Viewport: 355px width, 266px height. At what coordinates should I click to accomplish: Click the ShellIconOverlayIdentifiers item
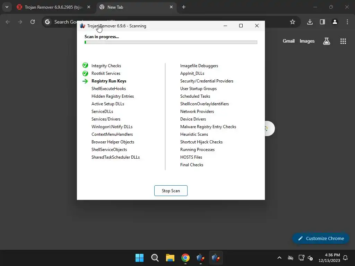205,104
